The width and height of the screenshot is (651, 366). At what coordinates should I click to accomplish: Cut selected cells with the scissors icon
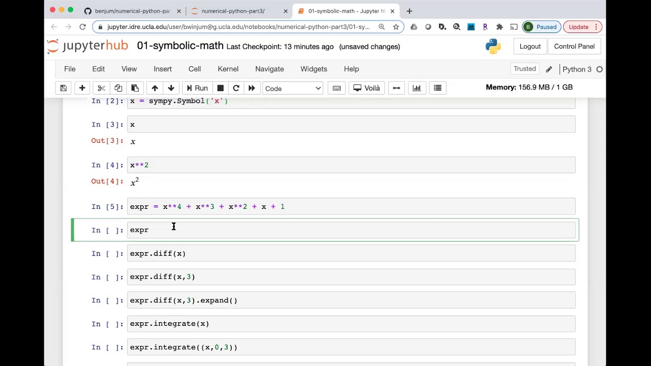tap(101, 88)
